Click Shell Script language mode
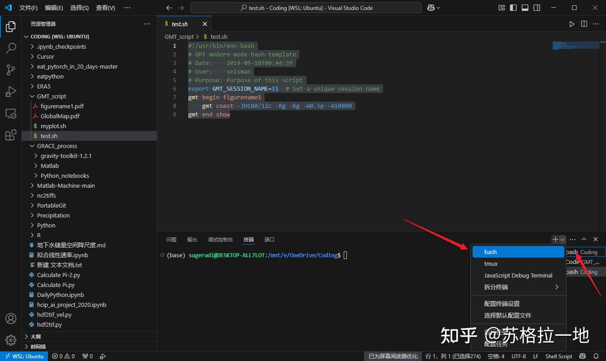 tap(558, 356)
